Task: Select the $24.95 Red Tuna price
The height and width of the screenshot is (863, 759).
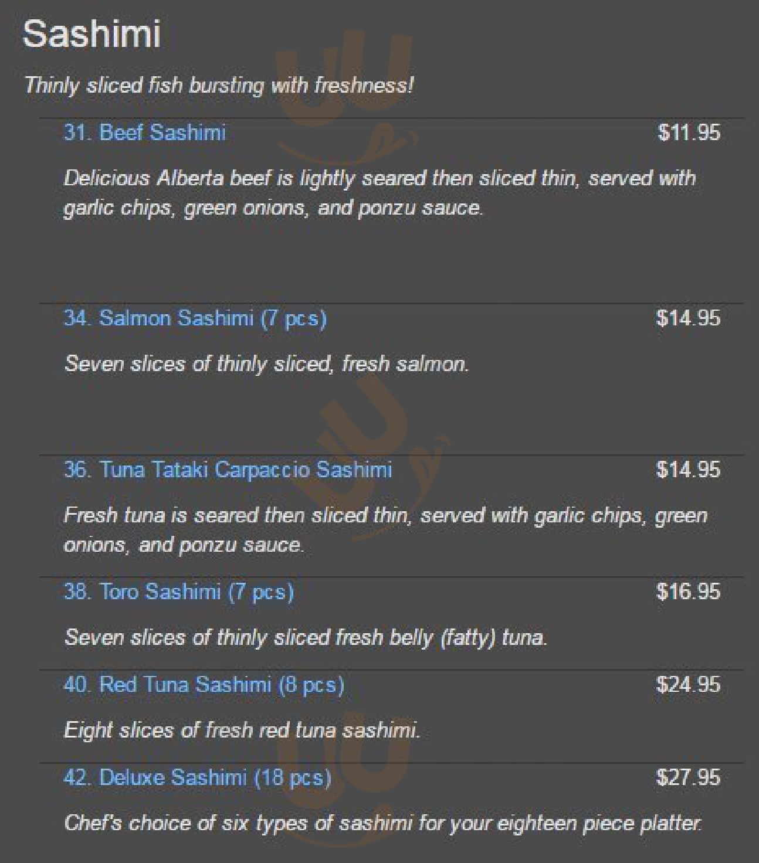Action: (688, 685)
